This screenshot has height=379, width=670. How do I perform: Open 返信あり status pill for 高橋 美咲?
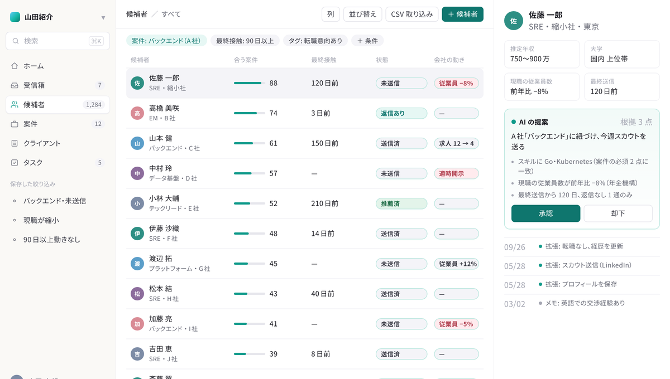pyautogui.click(x=401, y=113)
